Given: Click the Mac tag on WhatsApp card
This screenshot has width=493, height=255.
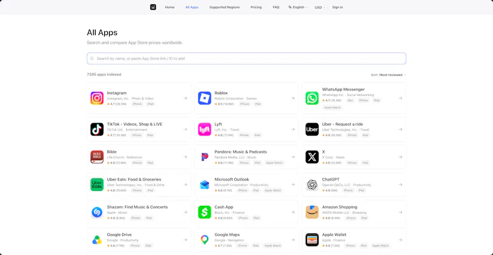Looking at the screenshot, I should [350, 100].
